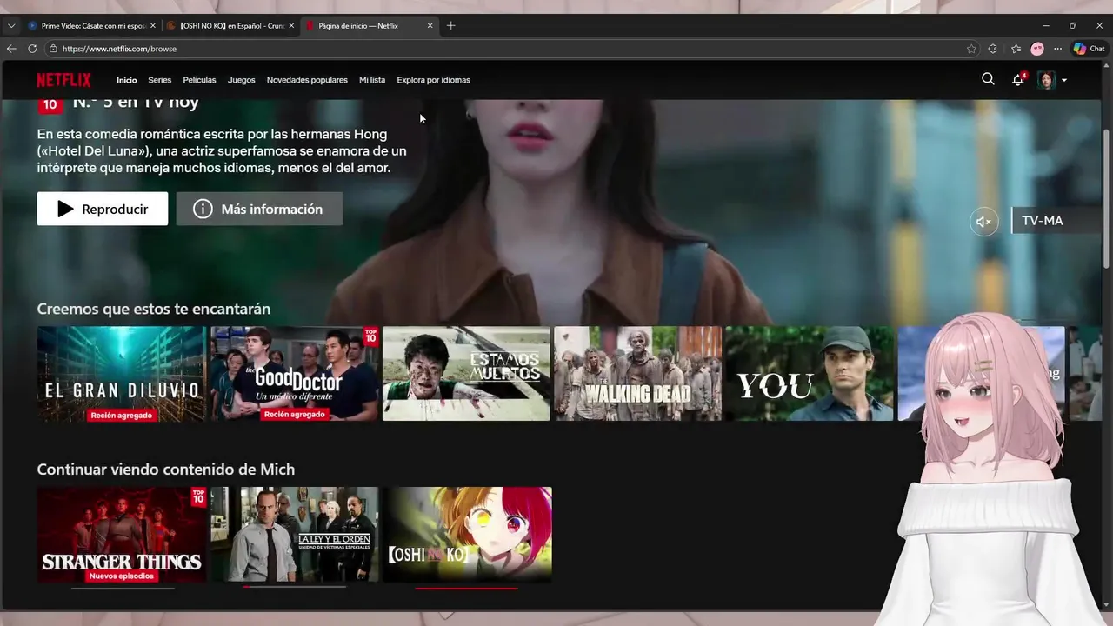The image size is (1113, 626).
Task: Open Explora por idiomas
Action: (x=433, y=80)
